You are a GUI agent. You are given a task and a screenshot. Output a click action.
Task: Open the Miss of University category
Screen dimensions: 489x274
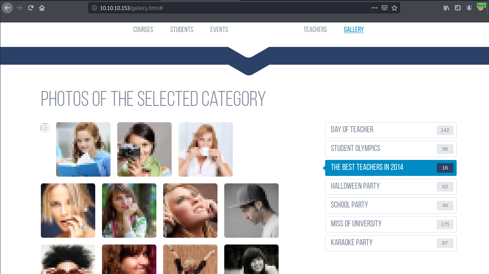(391, 224)
